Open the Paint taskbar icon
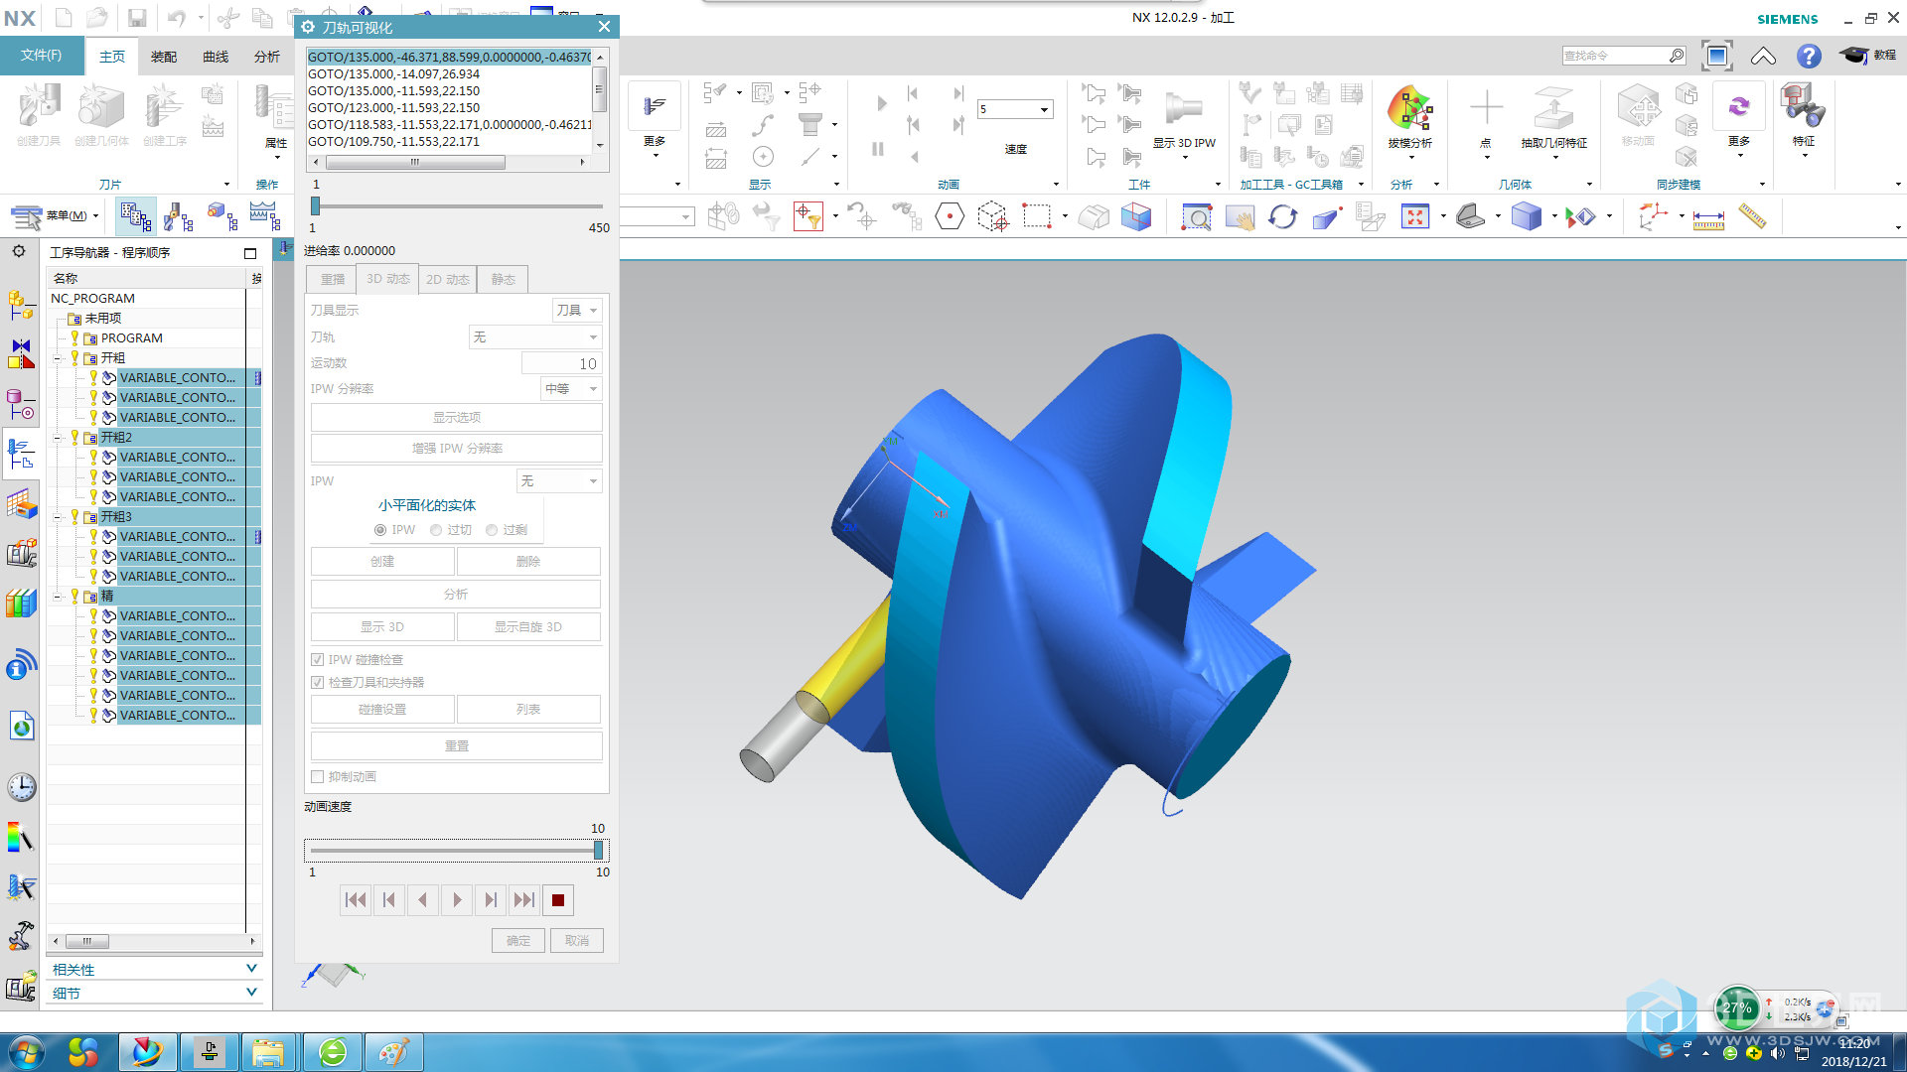The height and width of the screenshot is (1072, 1907). (x=393, y=1052)
